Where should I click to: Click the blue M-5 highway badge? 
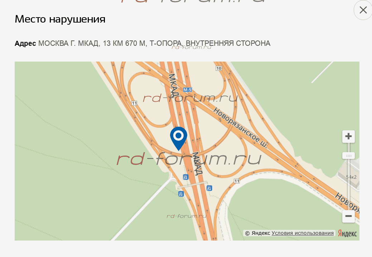pyautogui.click(x=187, y=89)
